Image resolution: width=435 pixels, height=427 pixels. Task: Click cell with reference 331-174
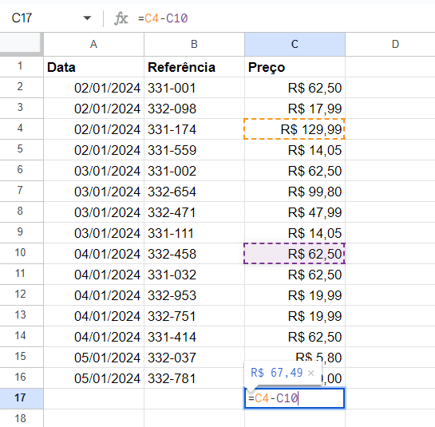click(194, 129)
